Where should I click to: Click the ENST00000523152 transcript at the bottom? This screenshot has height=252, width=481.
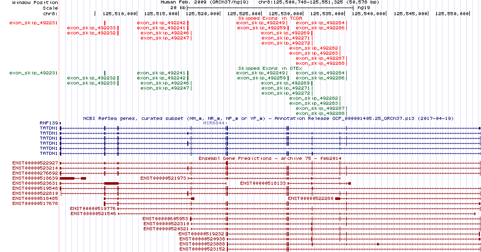(x=202, y=249)
